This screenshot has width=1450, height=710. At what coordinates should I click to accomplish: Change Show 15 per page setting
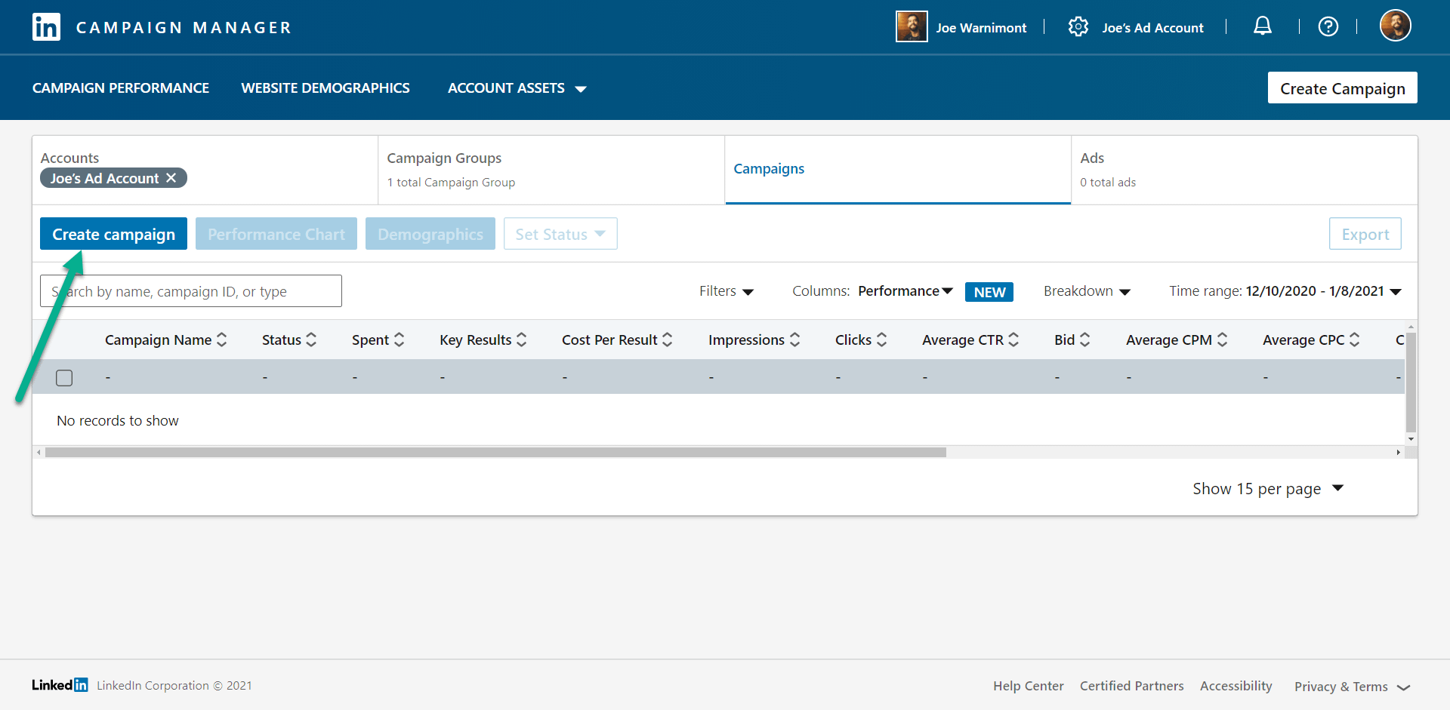pyautogui.click(x=1268, y=488)
